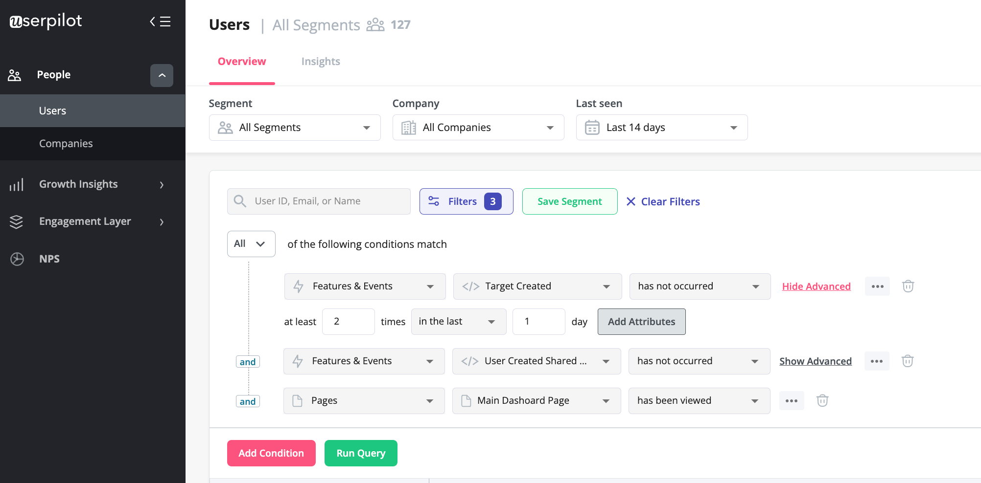981x483 pixels.
Task: Change the 'at least 2 times' value field
Action: pos(348,321)
